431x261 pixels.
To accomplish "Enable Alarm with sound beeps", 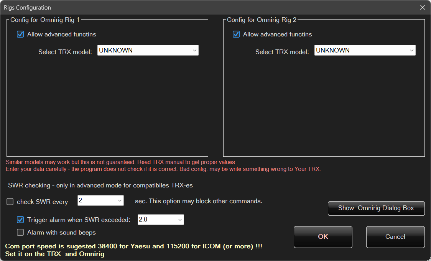I will 20,233.
